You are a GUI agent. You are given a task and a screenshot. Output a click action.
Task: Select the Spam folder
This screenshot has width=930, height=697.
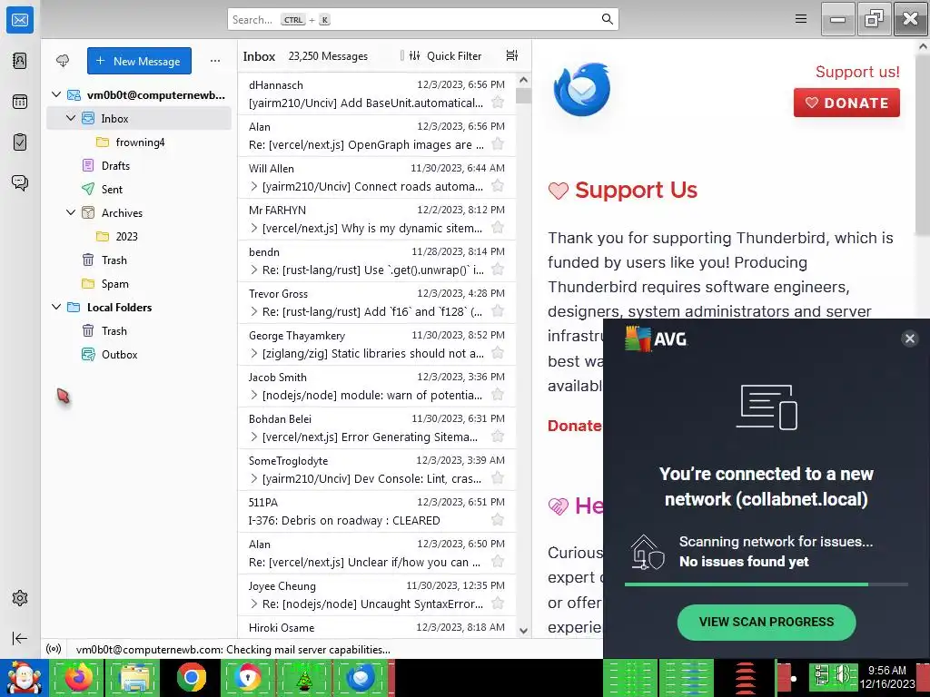coord(139,284)
